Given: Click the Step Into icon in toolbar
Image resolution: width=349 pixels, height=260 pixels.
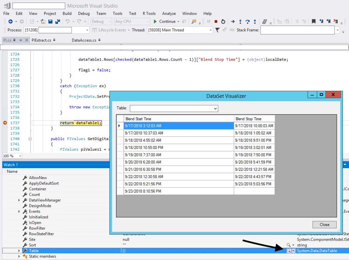Looking at the screenshot, I should tap(240, 22).
